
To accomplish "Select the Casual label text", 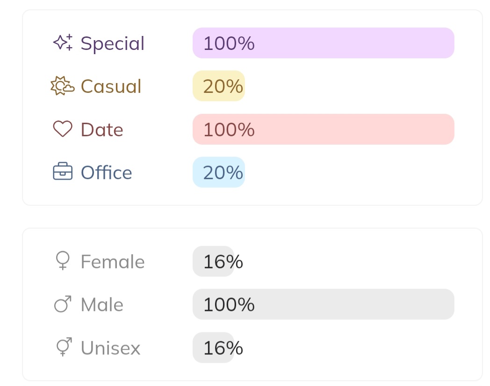I will click(x=111, y=86).
